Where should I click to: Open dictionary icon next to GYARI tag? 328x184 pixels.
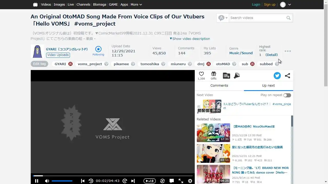(70, 64)
